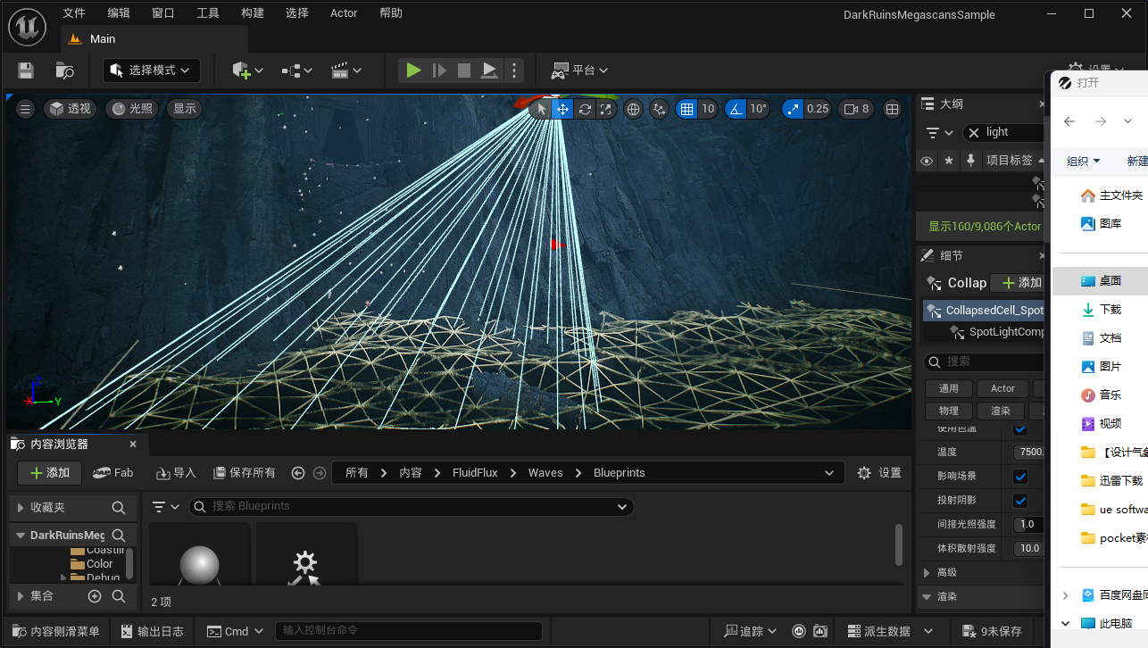The image size is (1148, 648).
Task: Open grid snap size value 10
Action: (x=708, y=109)
